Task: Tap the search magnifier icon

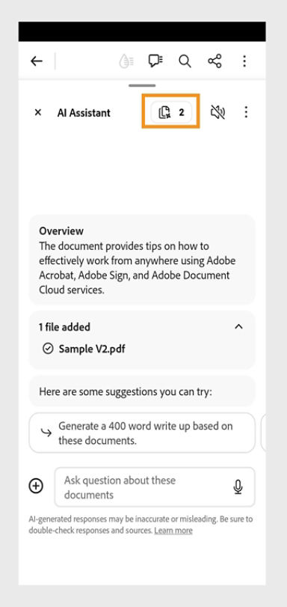Action: [x=185, y=61]
